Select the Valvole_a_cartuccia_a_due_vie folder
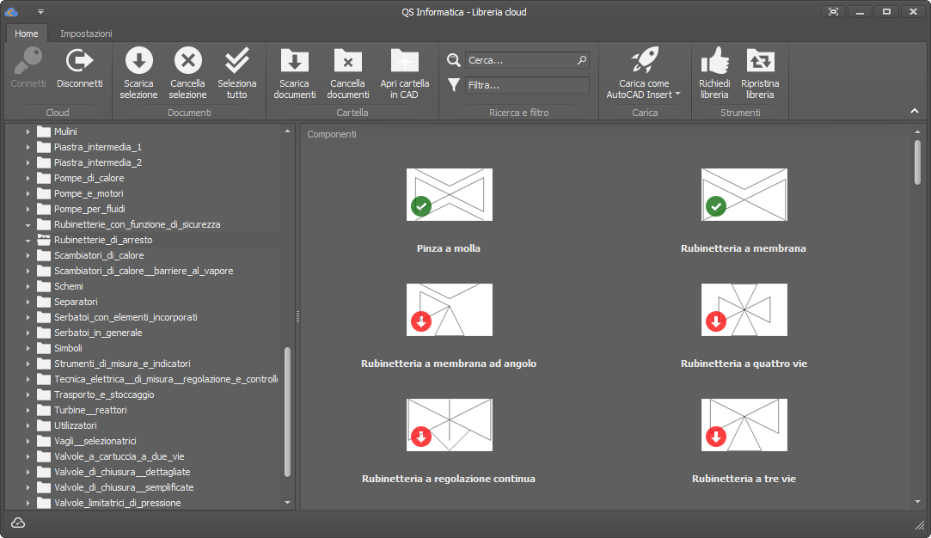The width and height of the screenshot is (931, 538). [x=119, y=456]
